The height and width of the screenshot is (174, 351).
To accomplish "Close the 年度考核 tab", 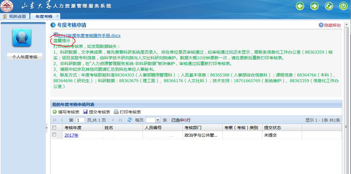I will tap(58, 16).
